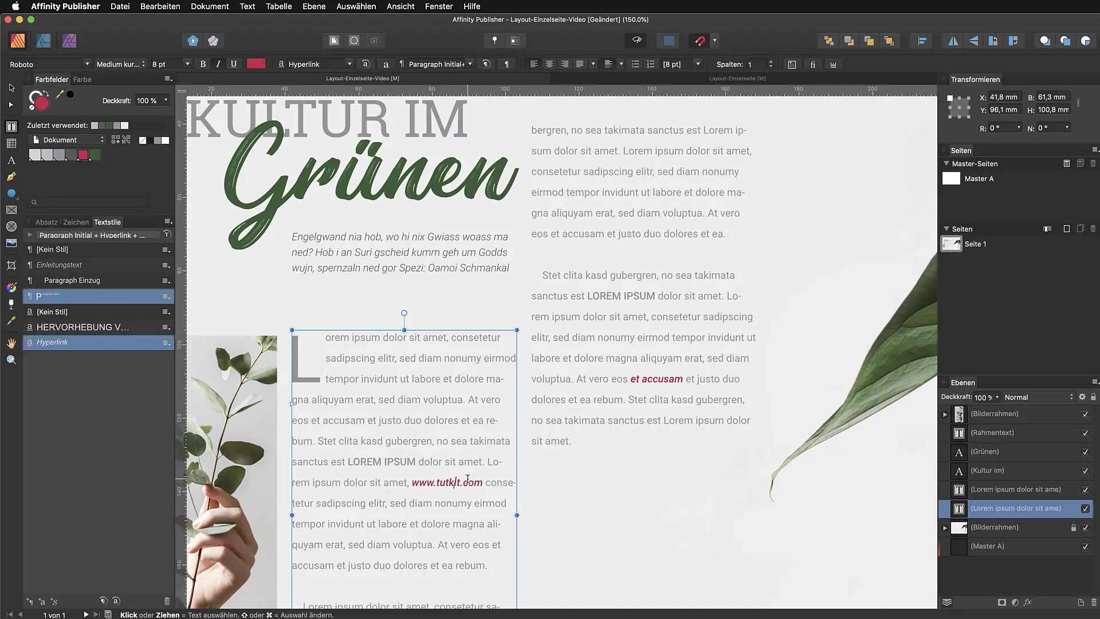Open the Datei menu
1100x619 pixels.
click(120, 6)
